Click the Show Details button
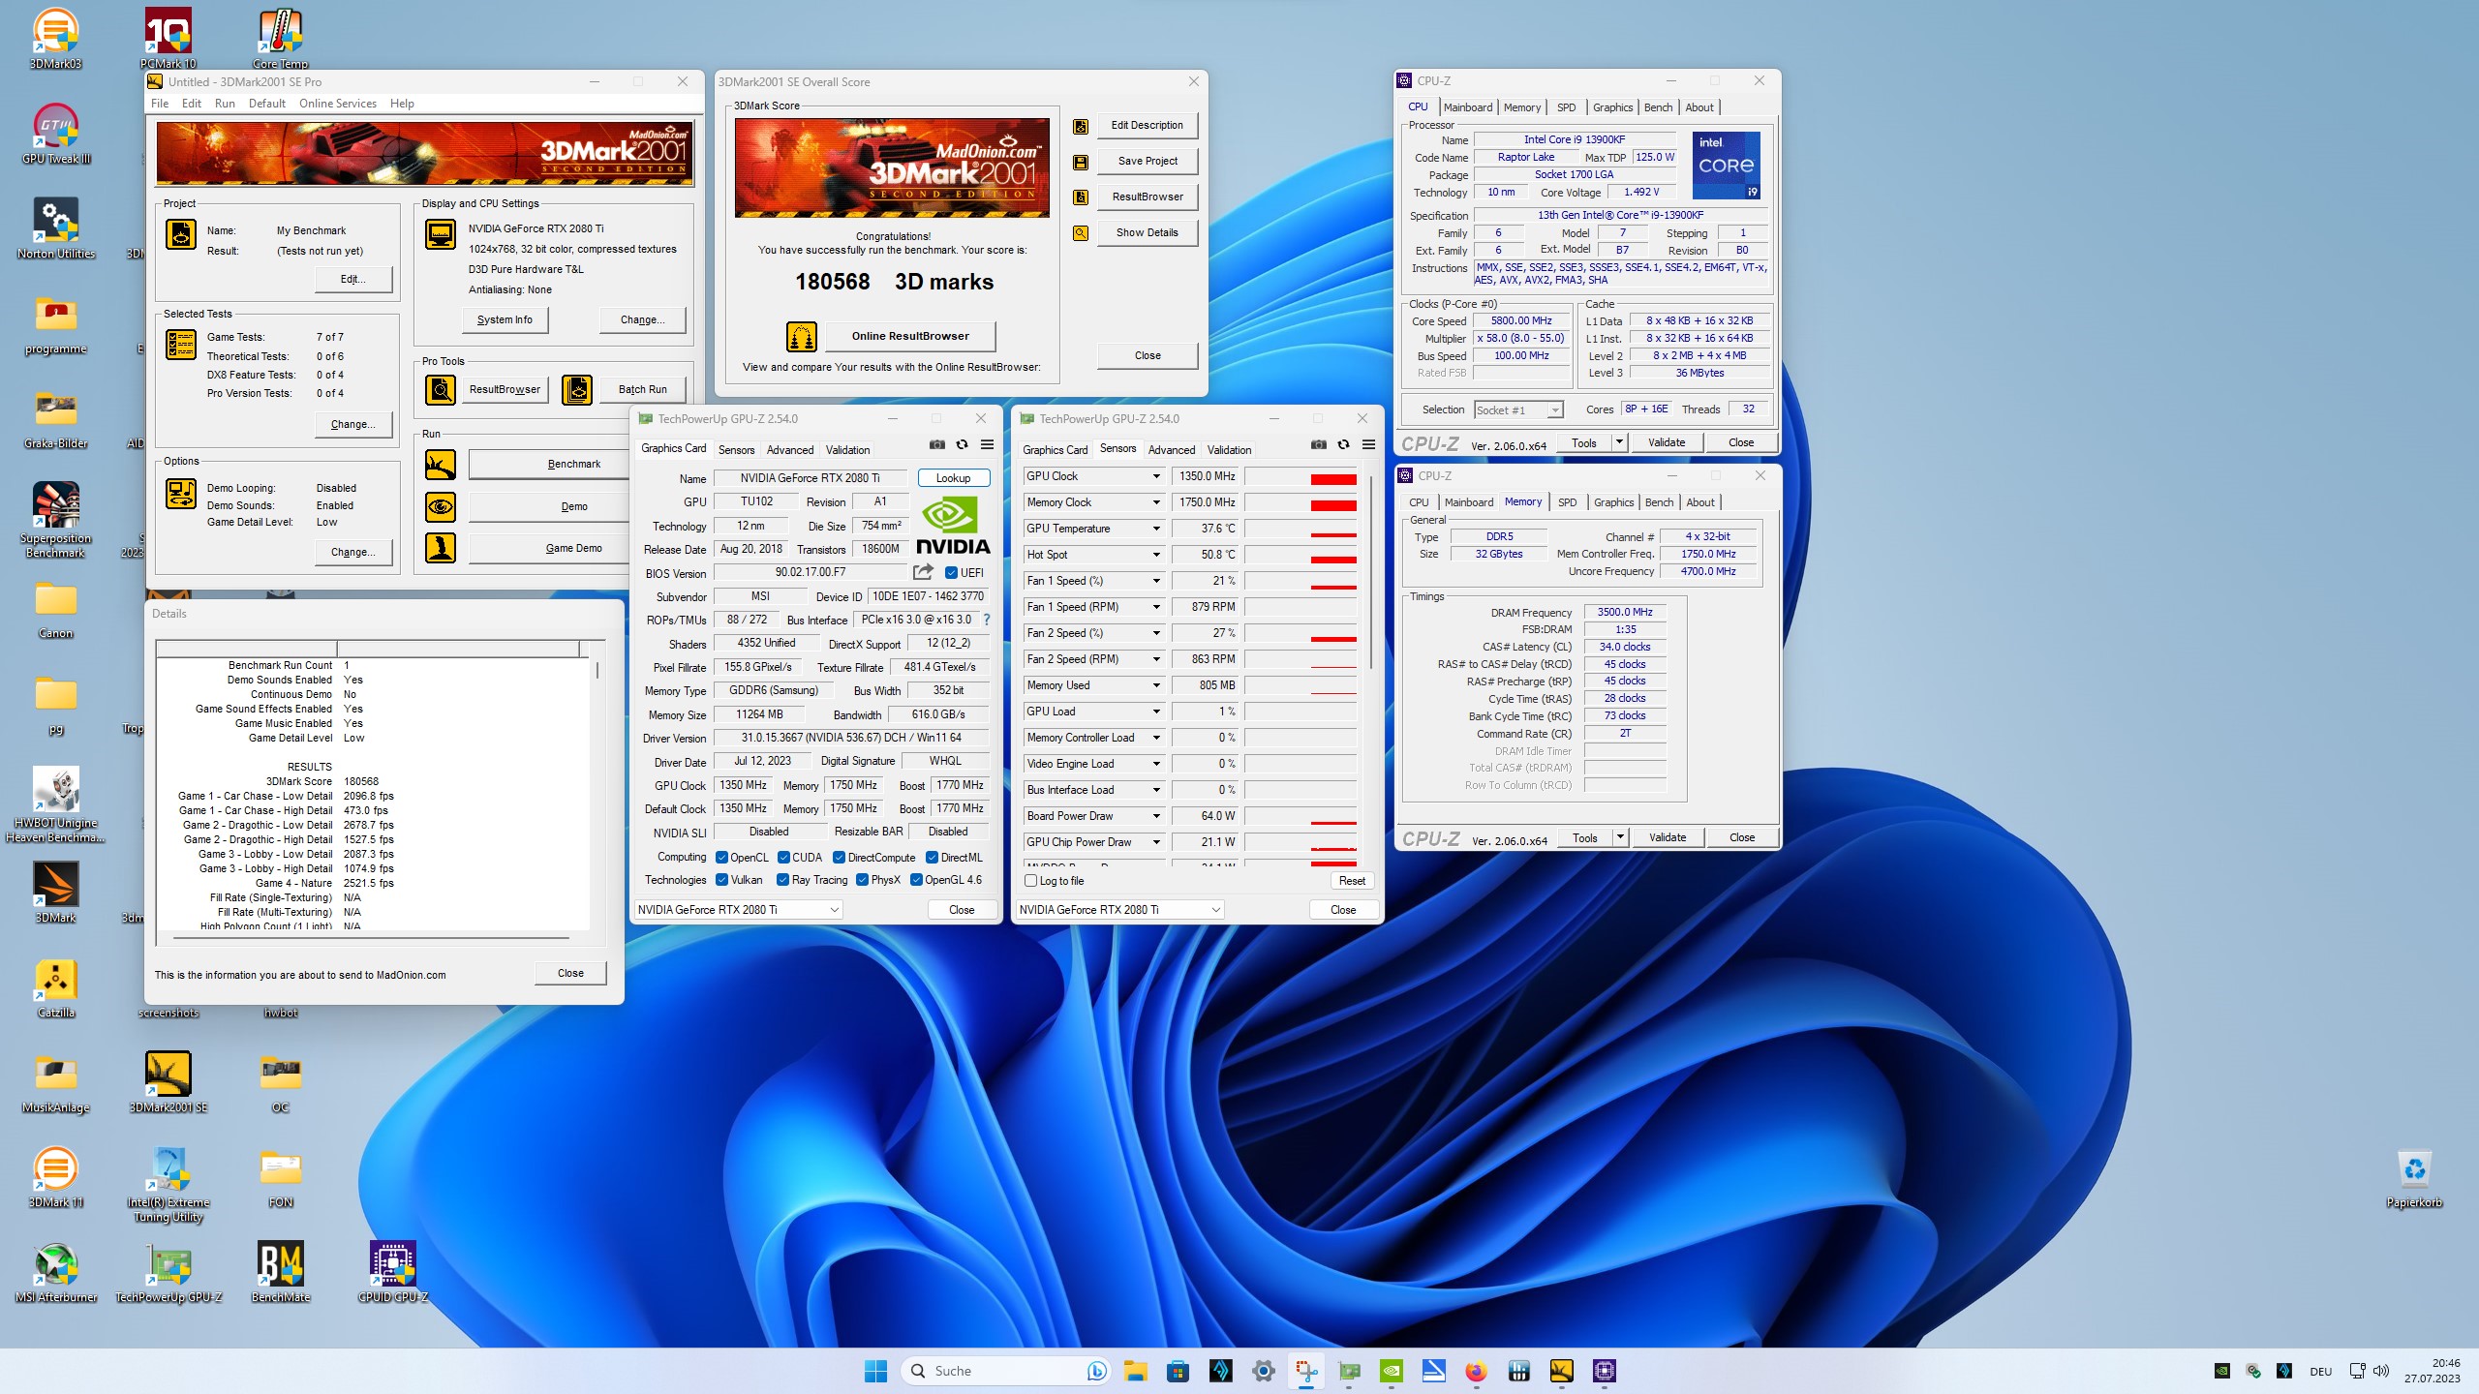The width and height of the screenshot is (2479, 1394). coord(1148,232)
